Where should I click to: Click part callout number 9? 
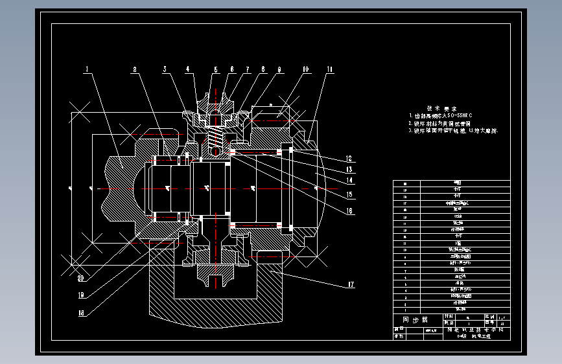[279, 69]
